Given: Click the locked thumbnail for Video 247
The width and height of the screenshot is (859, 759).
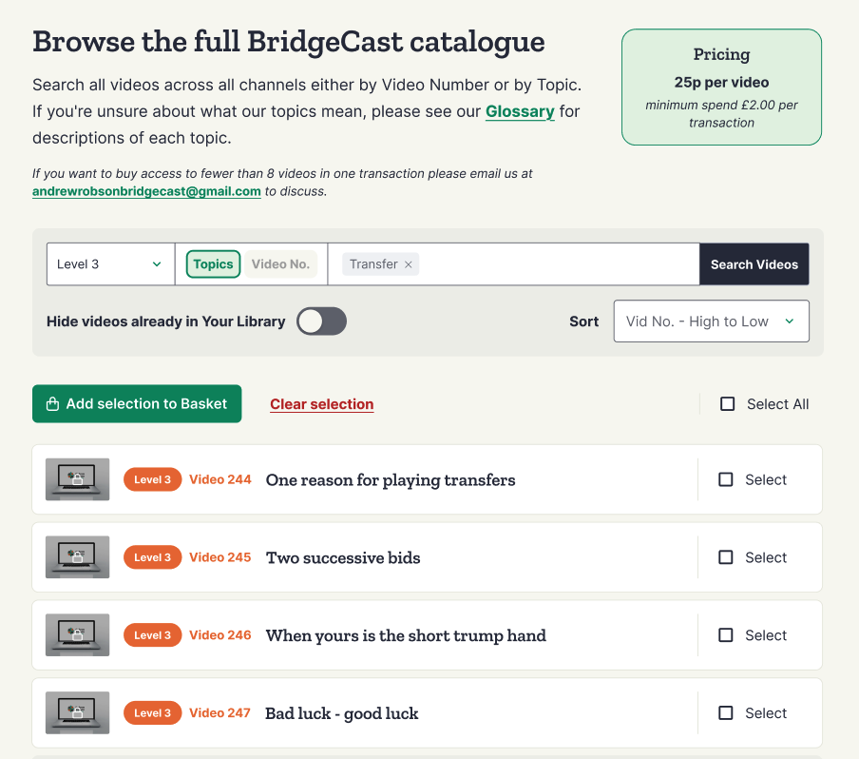Looking at the screenshot, I should (77, 713).
